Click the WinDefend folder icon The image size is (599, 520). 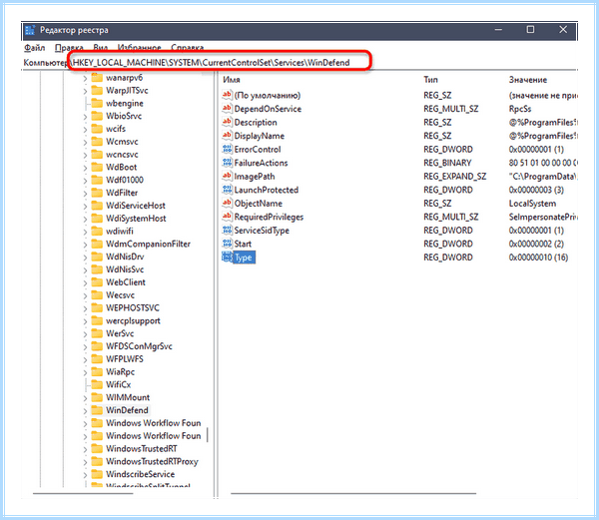(x=97, y=409)
